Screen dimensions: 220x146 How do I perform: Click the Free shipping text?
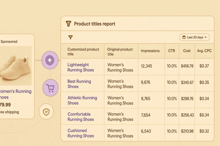click(9, 112)
